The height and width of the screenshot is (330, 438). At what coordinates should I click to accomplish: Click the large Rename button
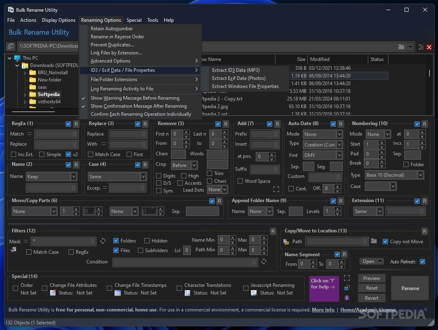(410, 288)
